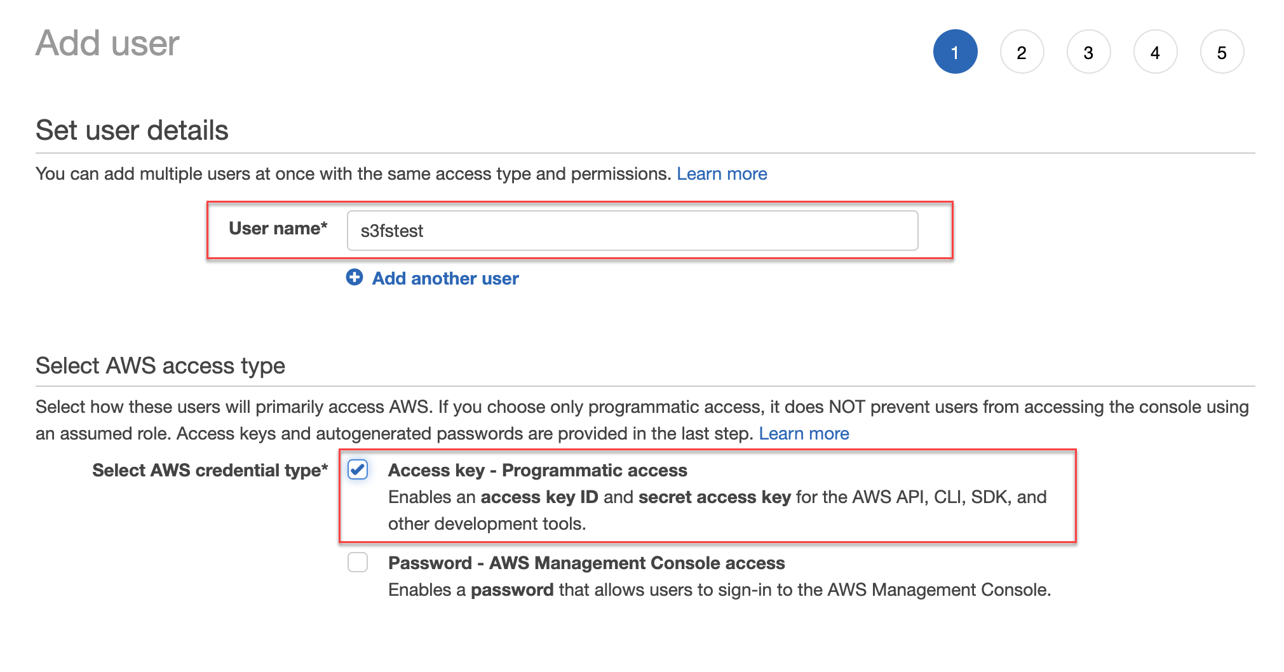Image resolution: width=1284 pixels, height=672 pixels.
Task: Click the Add user page title
Action: tap(107, 43)
